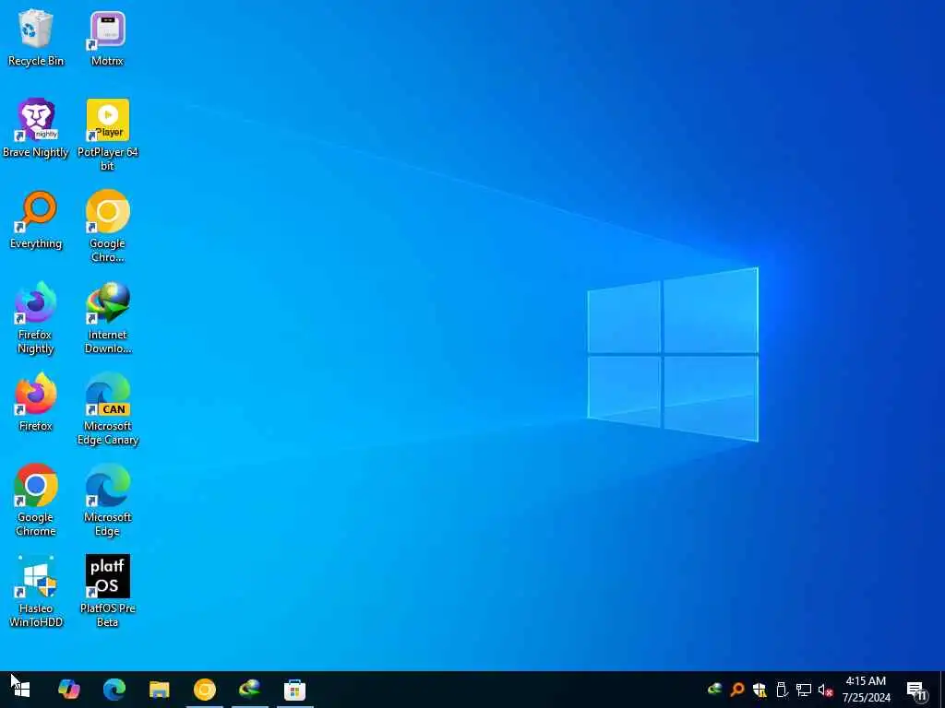Screen dimensions: 945x708
Task: Select the Firefox Nightly desktop shortcut
Action: pyautogui.click(x=36, y=317)
